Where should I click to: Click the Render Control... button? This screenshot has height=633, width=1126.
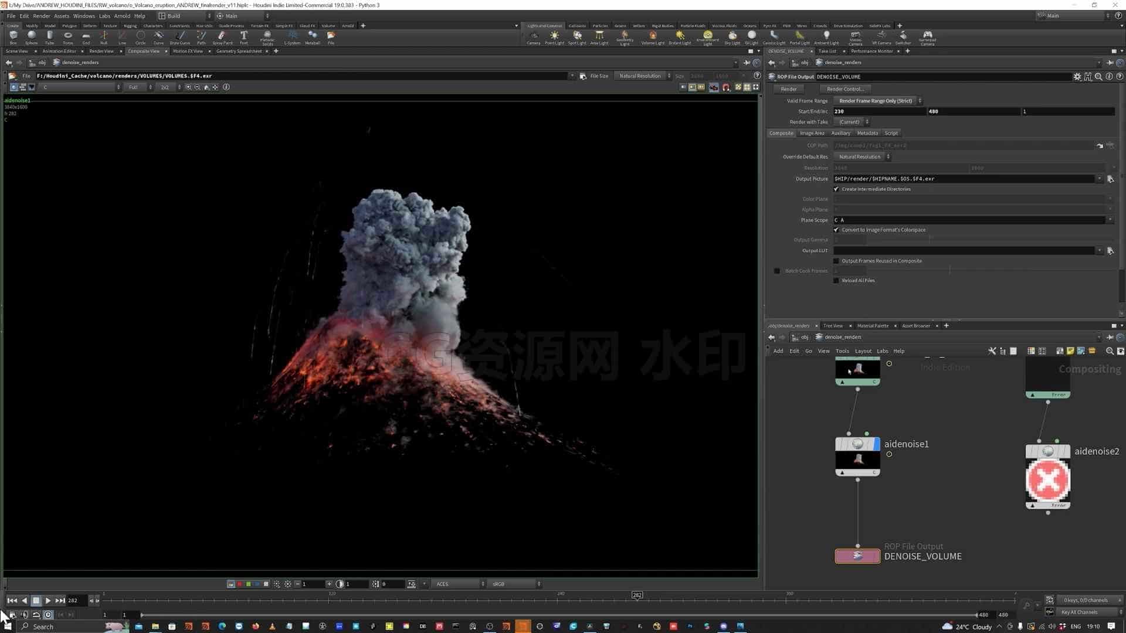pos(845,89)
